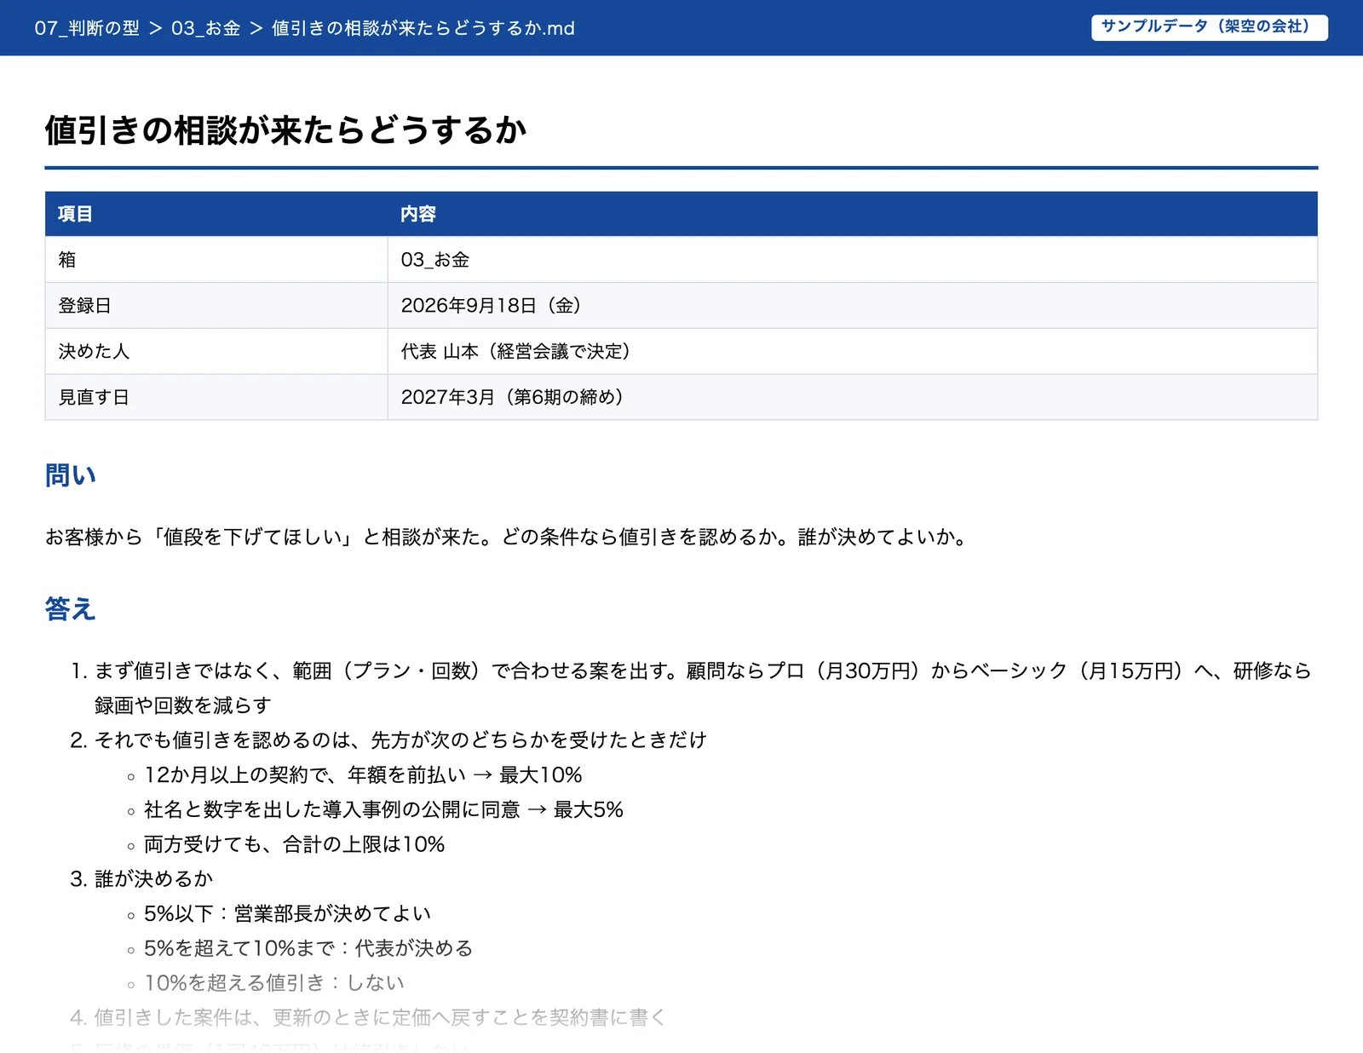The height and width of the screenshot is (1053, 1363).
Task: Open the 03_お金 breadcrumb folder
Action: [205, 28]
